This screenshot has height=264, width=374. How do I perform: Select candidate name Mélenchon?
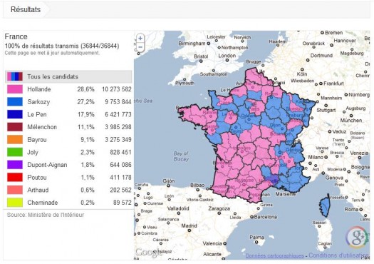click(x=42, y=127)
